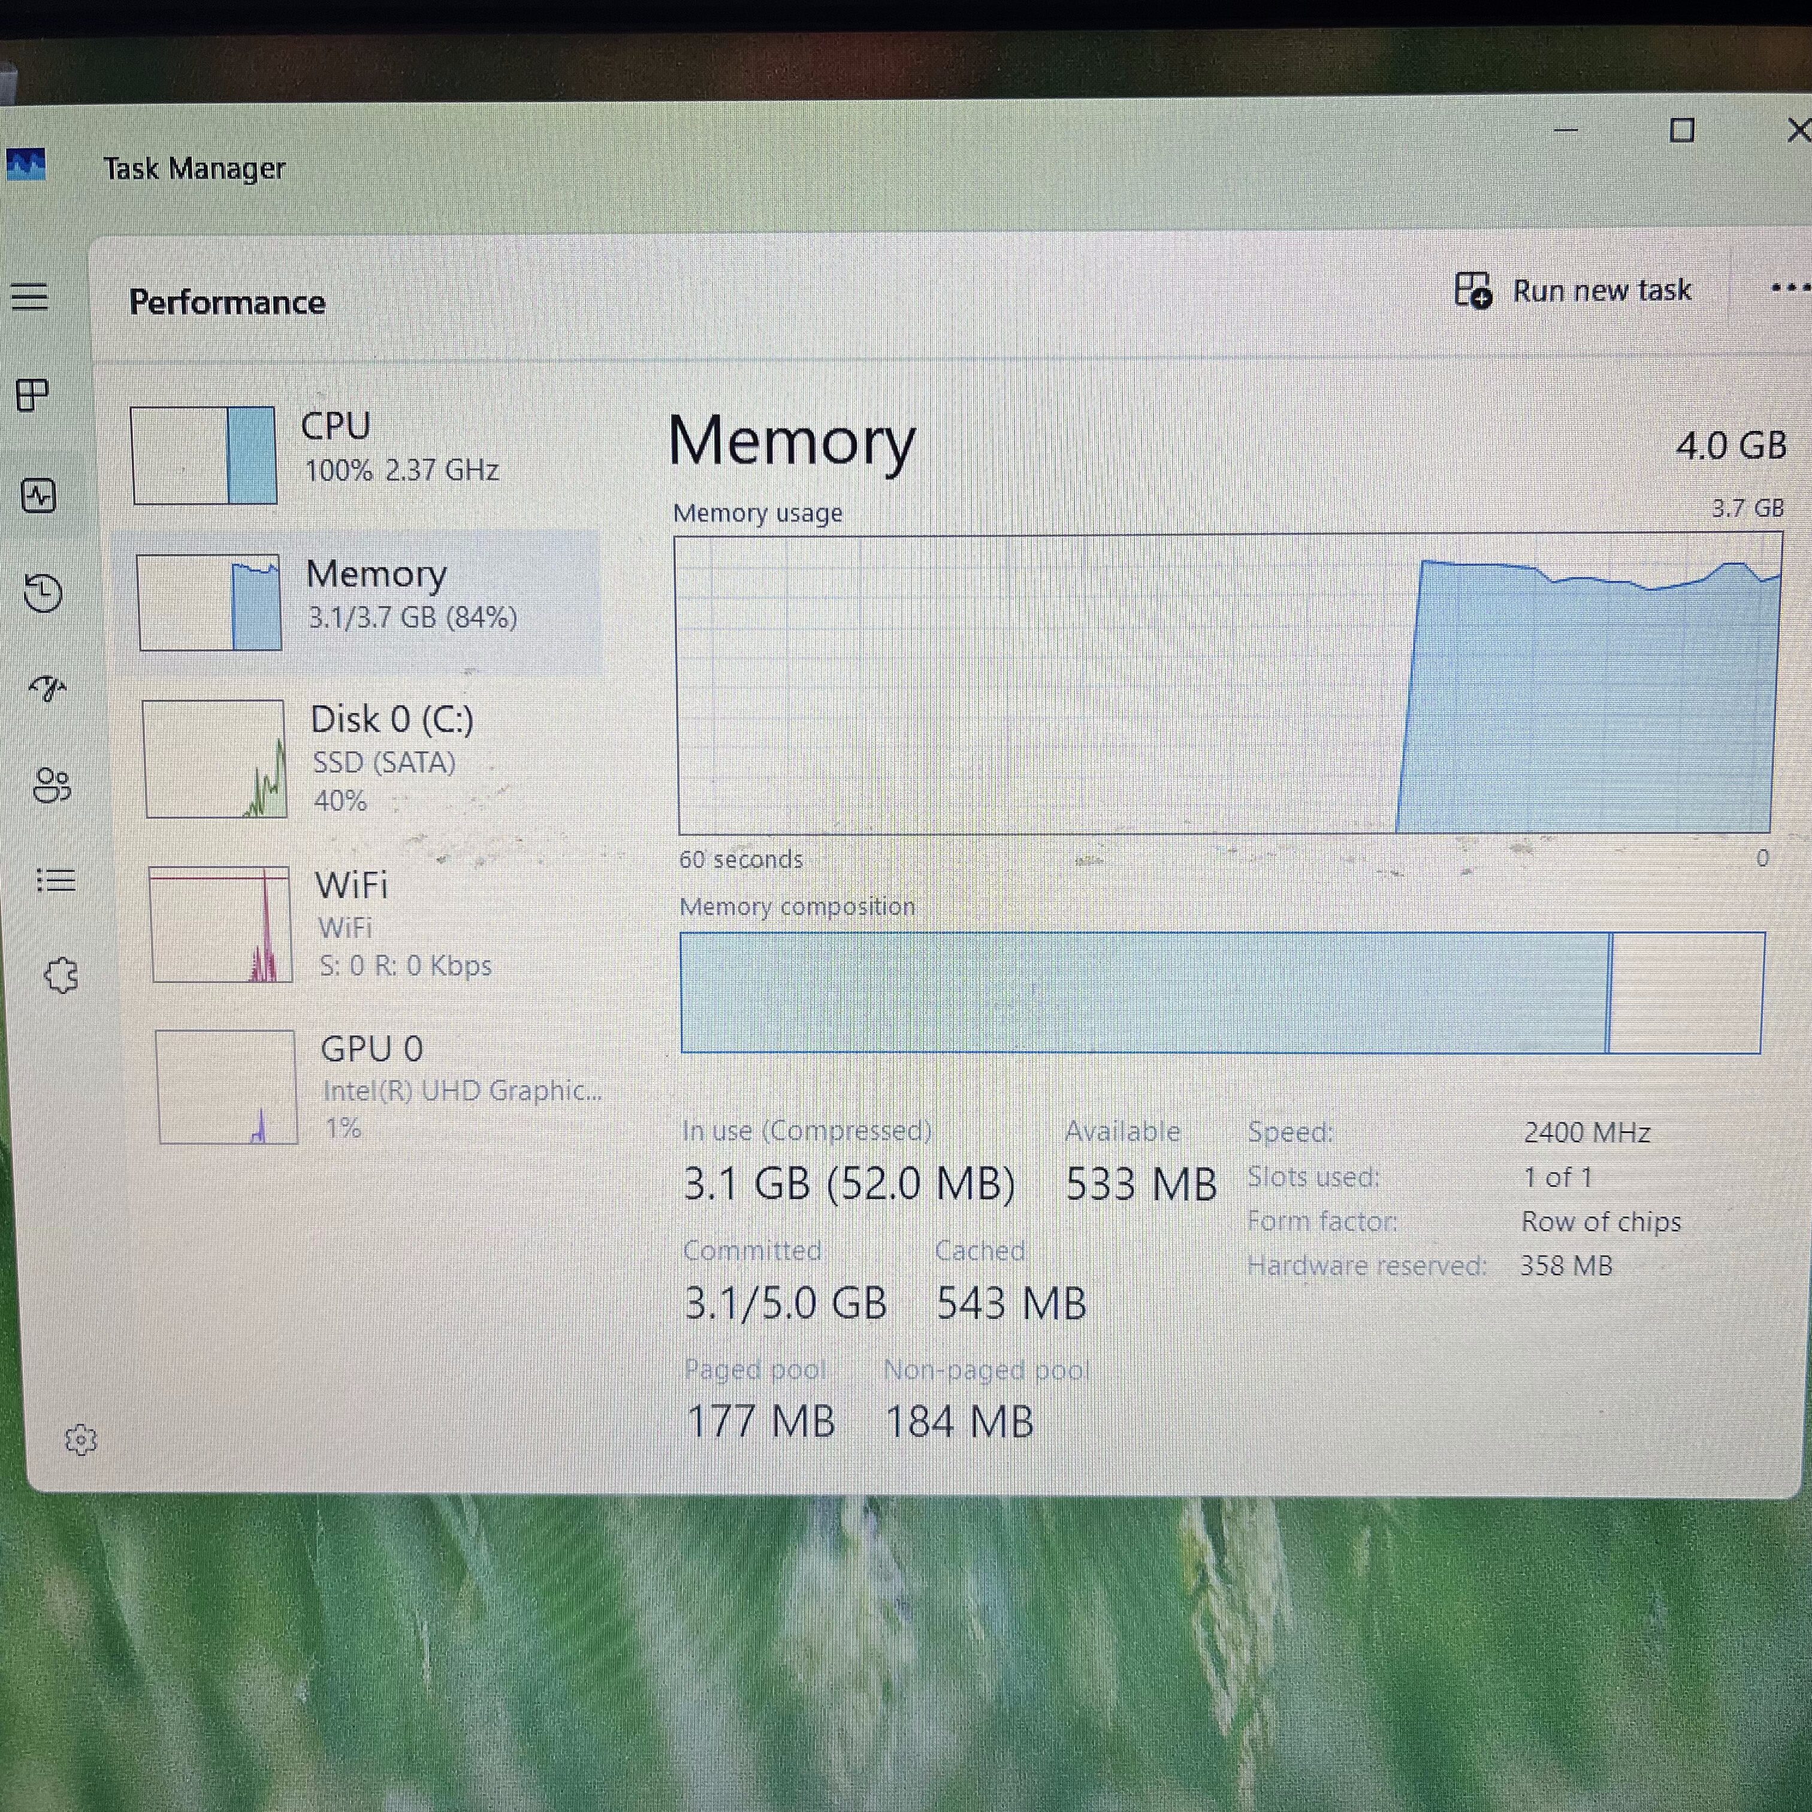Screen dimensions: 1812x1812
Task: Select the GPU 0 panel
Action: coord(366,1088)
